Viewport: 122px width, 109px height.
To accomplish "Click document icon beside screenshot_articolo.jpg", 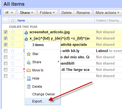I will tap(26, 32).
